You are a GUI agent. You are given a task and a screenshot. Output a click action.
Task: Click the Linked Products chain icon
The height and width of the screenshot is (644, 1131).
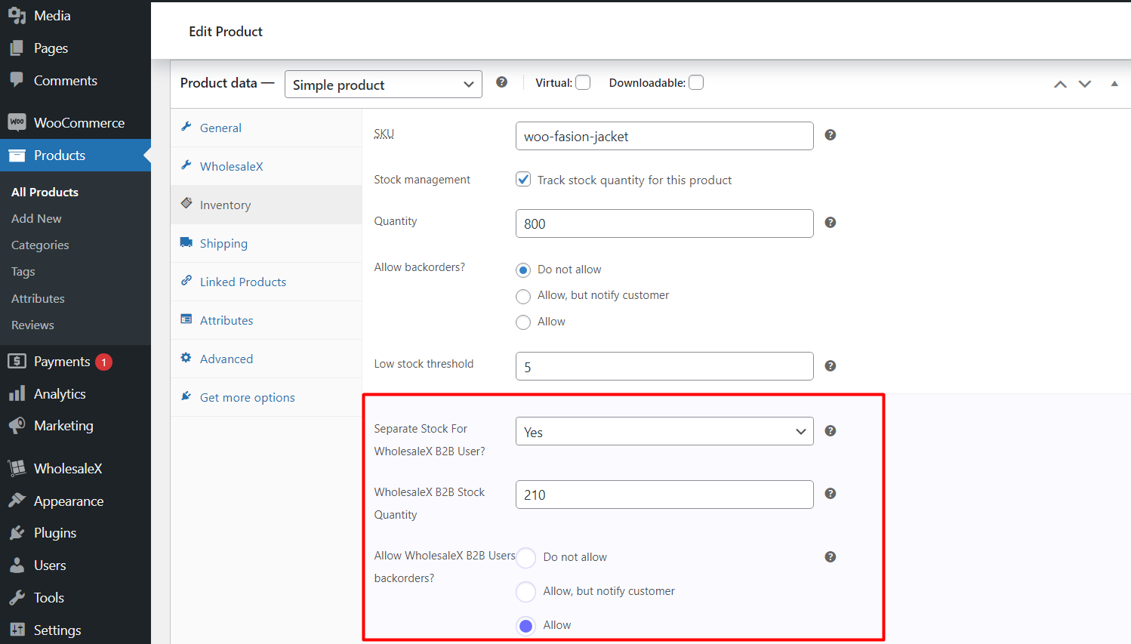[186, 281]
